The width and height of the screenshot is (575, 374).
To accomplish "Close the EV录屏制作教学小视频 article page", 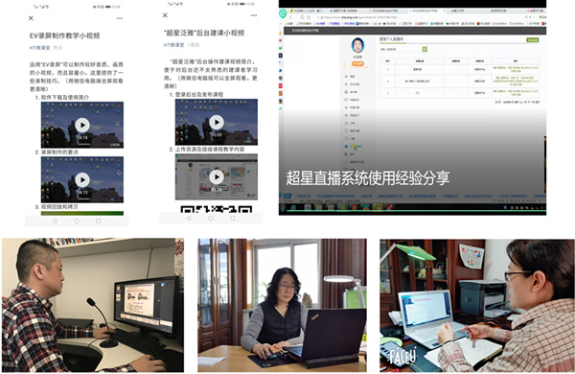I will [x=32, y=18].
